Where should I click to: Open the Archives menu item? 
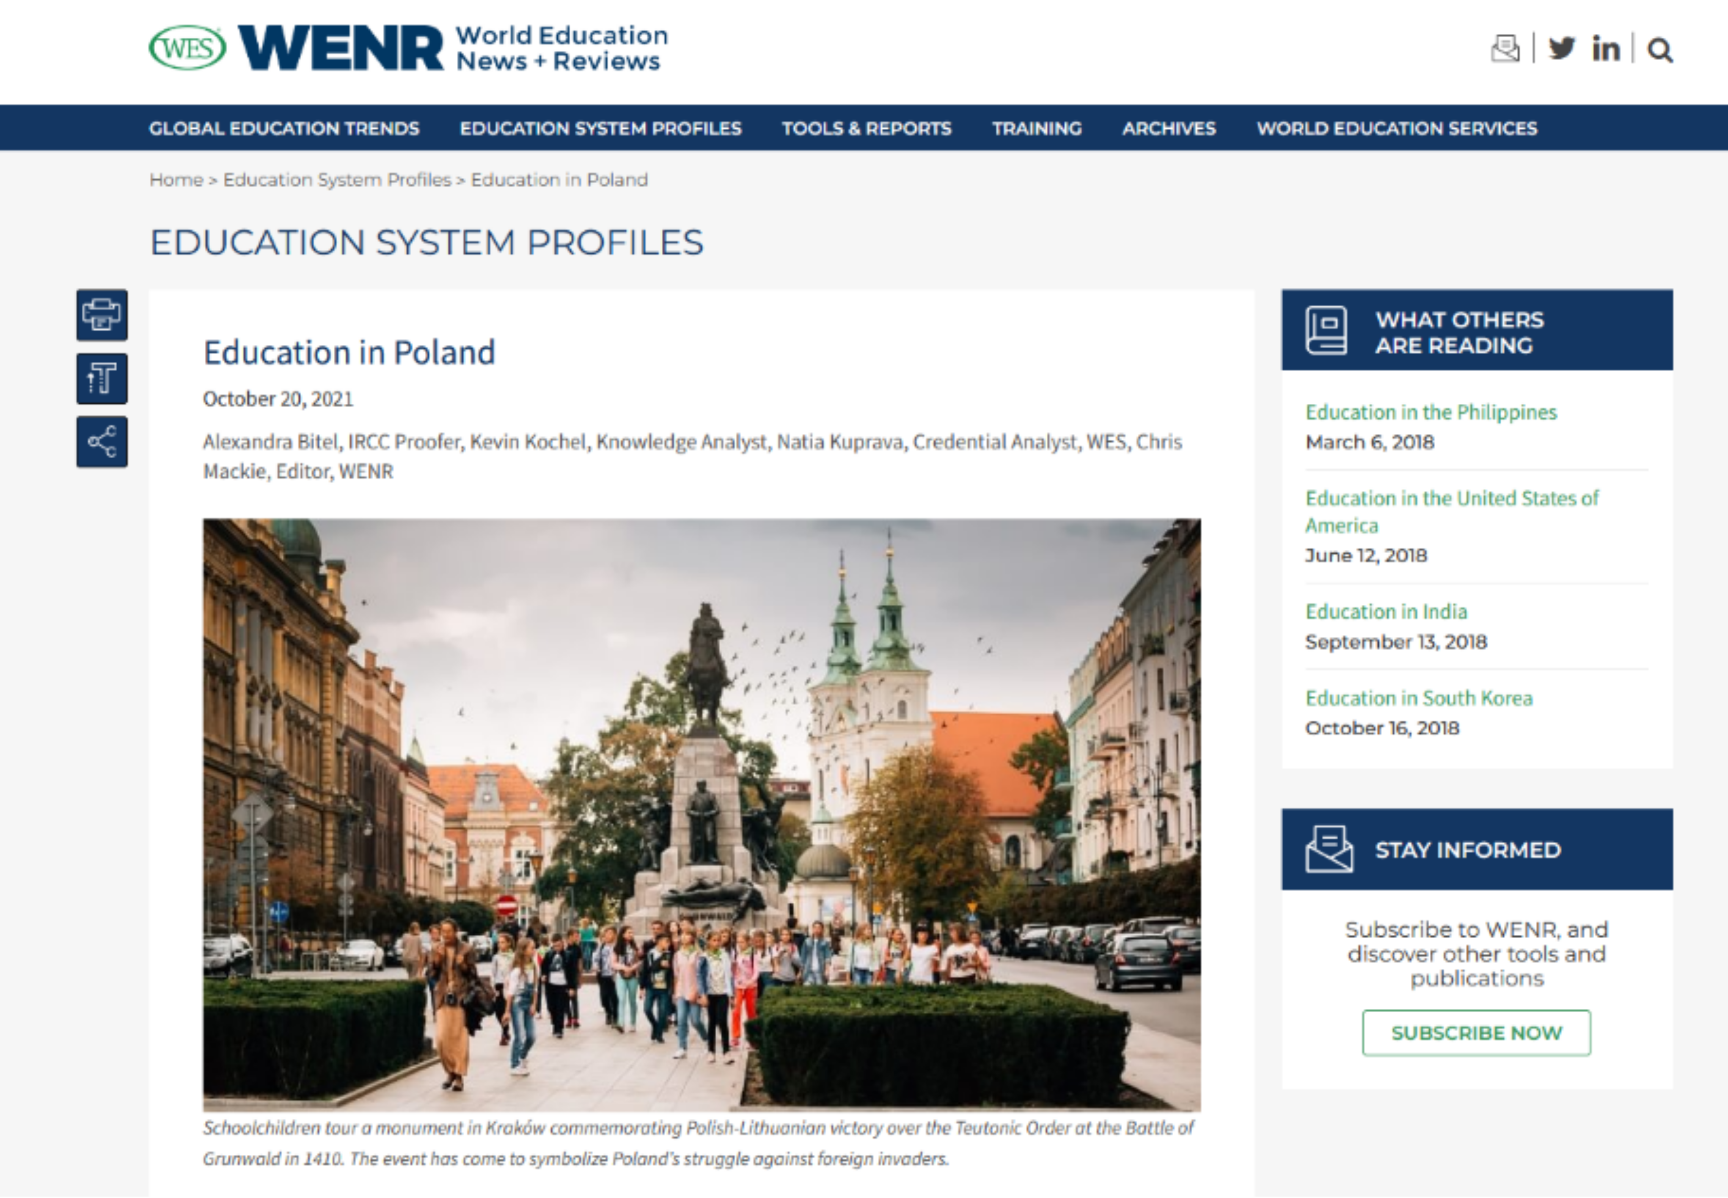(1169, 128)
